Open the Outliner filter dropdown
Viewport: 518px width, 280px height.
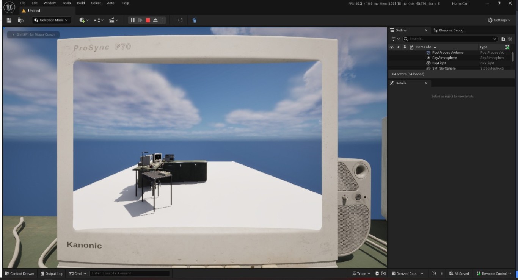click(x=395, y=39)
